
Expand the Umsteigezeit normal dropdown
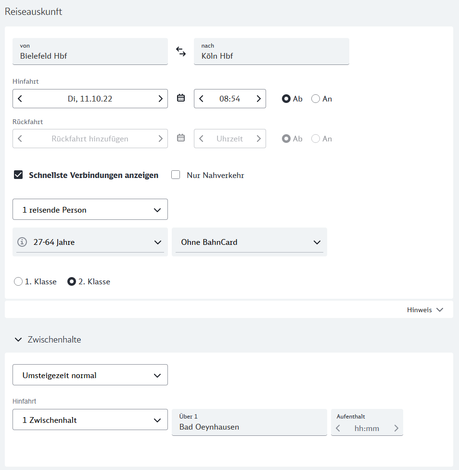90,375
